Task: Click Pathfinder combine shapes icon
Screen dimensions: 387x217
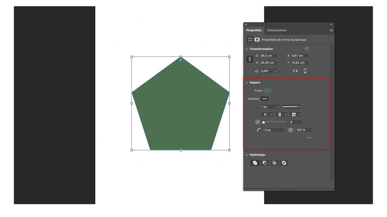Action: click(x=255, y=163)
